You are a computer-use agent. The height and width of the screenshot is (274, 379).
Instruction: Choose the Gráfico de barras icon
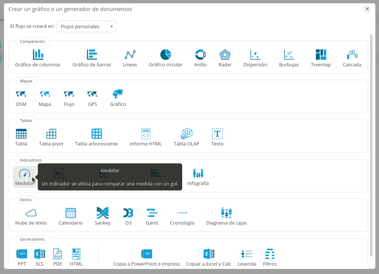[92, 58]
